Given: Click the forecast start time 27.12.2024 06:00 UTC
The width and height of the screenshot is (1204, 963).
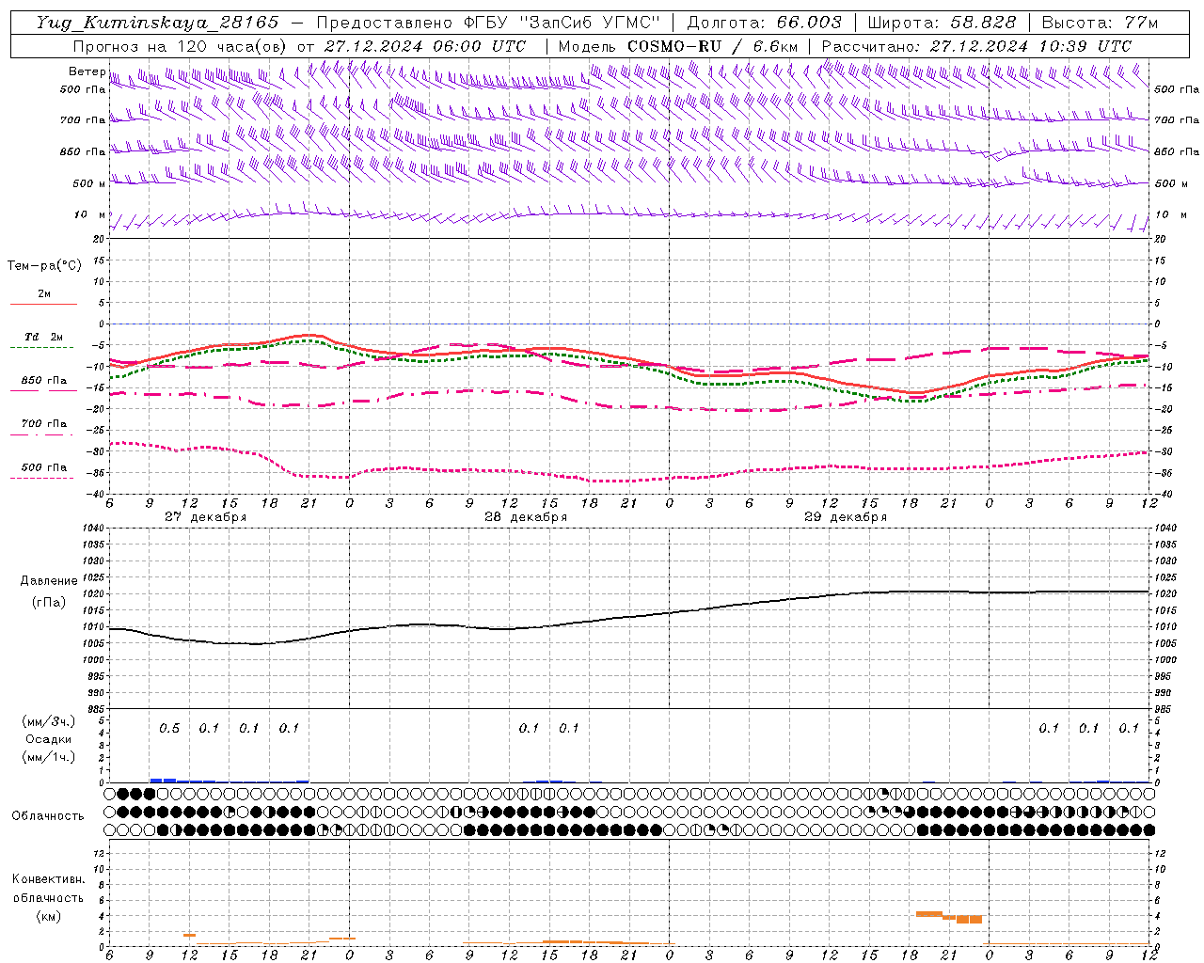Looking at the screenshot, I should pos(425,46).
